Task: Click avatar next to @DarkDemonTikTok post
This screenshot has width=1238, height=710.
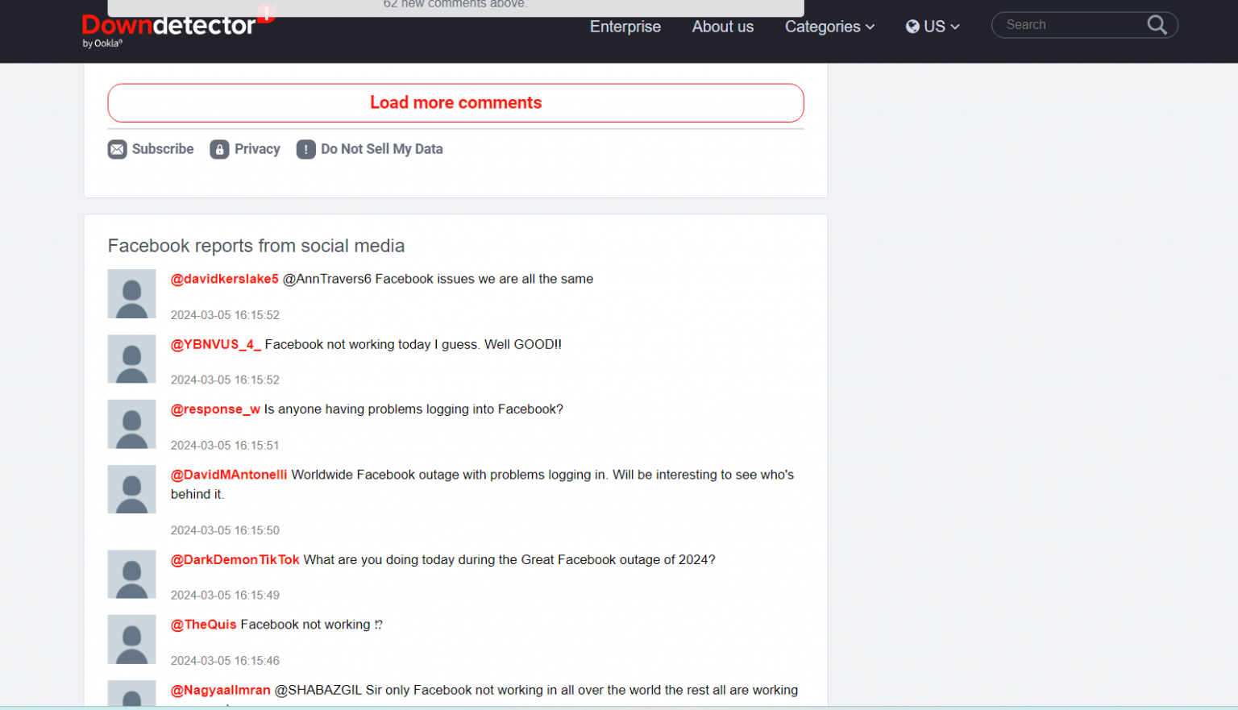Action: point(131,575)
